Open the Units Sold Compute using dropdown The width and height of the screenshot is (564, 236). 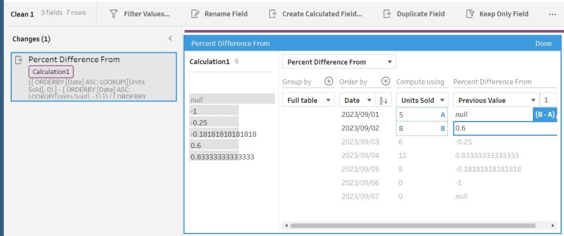point(422,100)
